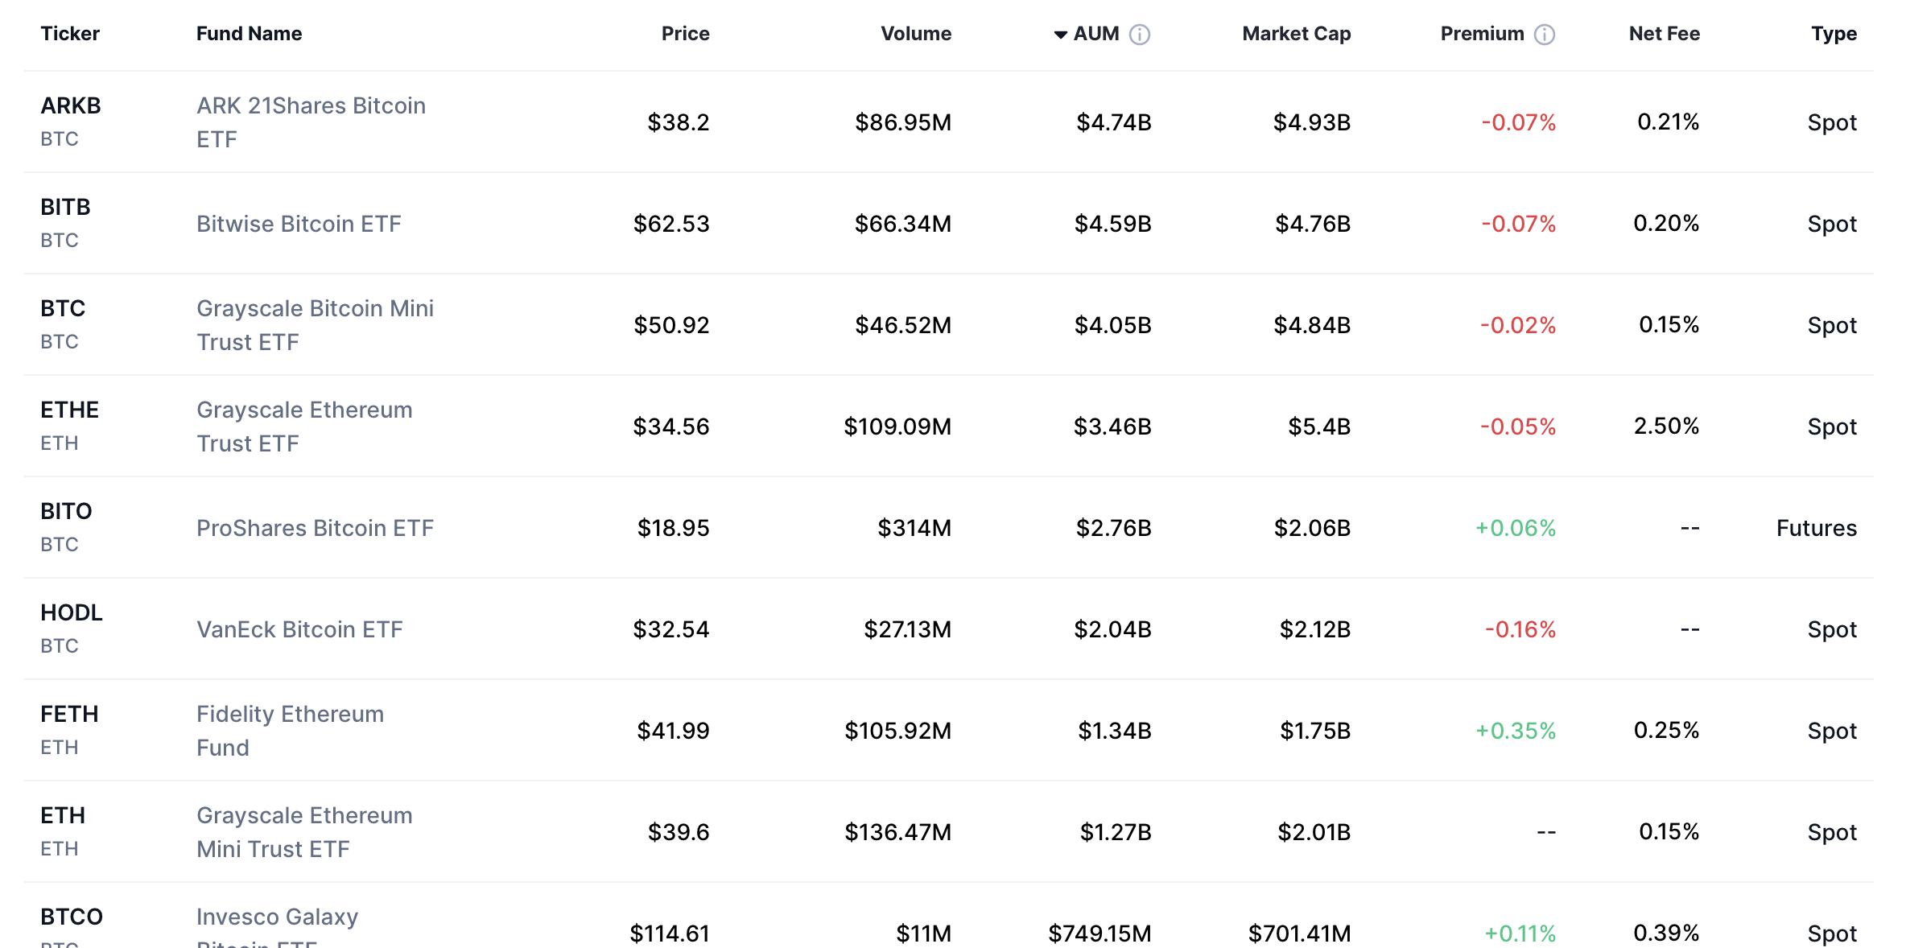Open the VanEck Bitcoin ETF link
The height and width of the screenshot is (948, 1906).
click(299, 629)
